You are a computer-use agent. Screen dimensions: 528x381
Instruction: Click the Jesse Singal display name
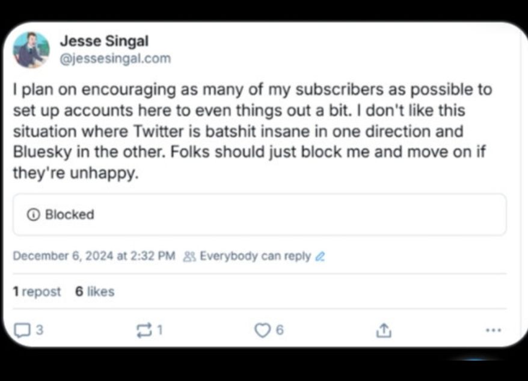tap(104, 41)
